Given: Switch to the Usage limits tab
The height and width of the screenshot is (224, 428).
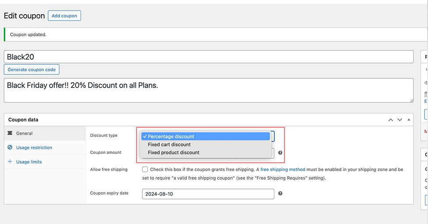Looking at the screenshot, I should (45, 162).
